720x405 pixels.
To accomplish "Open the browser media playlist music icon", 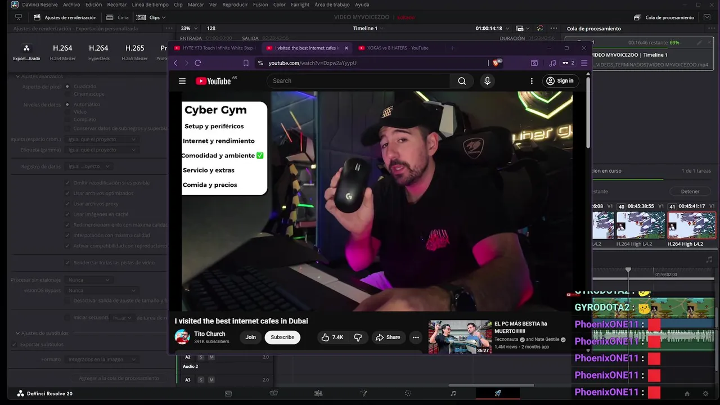I will coord(552,63).
